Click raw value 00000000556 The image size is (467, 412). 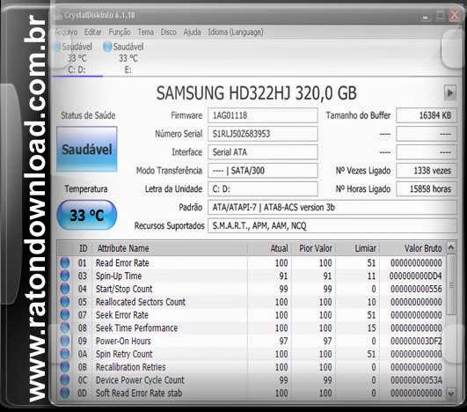(x=416, y=289)
